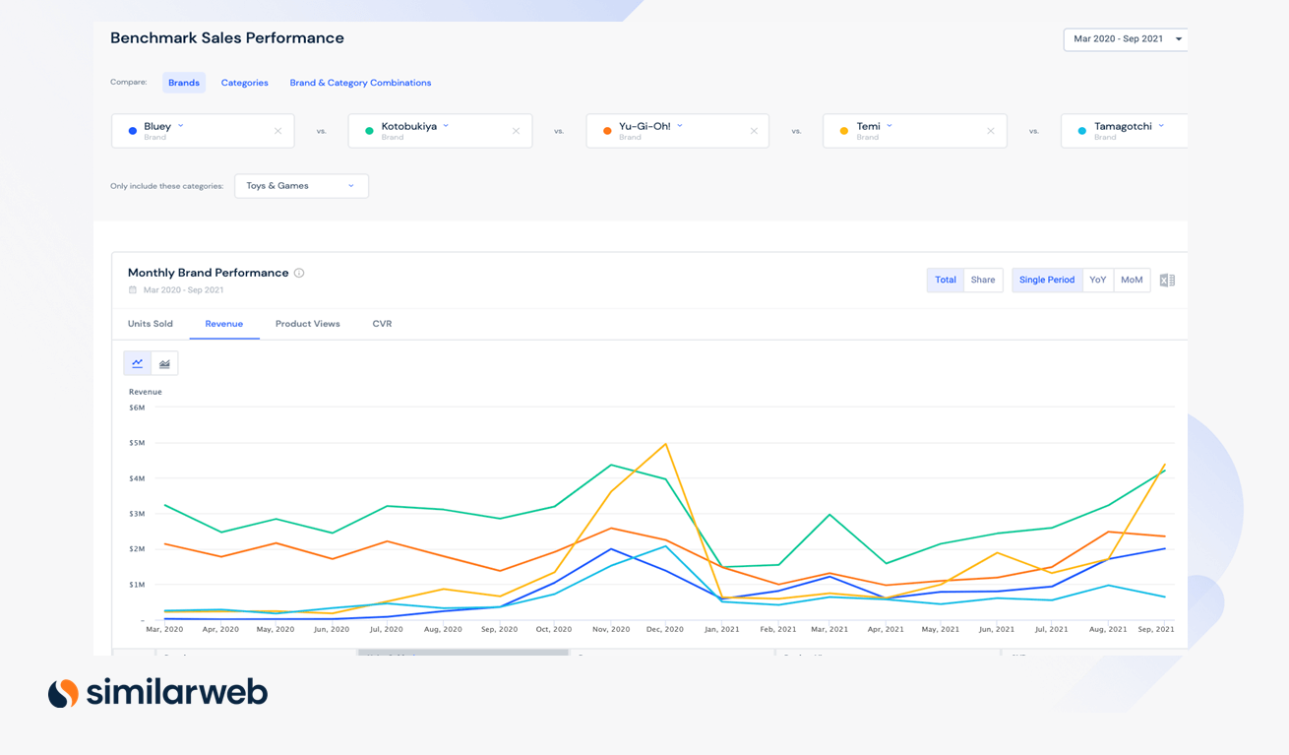Open the Toys & Games category dropdown
This screenshot has width=1289, height=755.
301,185
